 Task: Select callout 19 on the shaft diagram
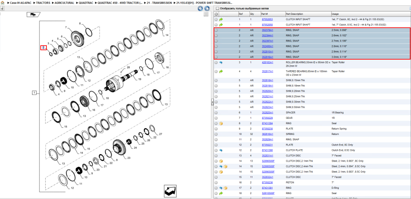tap(140, 79)
